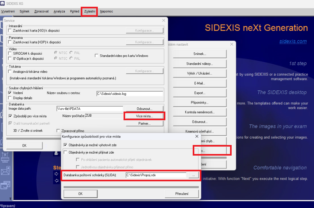Click the envelope e-mail icon in the sidebar
Viewport: 314px width, 208px height.
[x=5, y=171]
